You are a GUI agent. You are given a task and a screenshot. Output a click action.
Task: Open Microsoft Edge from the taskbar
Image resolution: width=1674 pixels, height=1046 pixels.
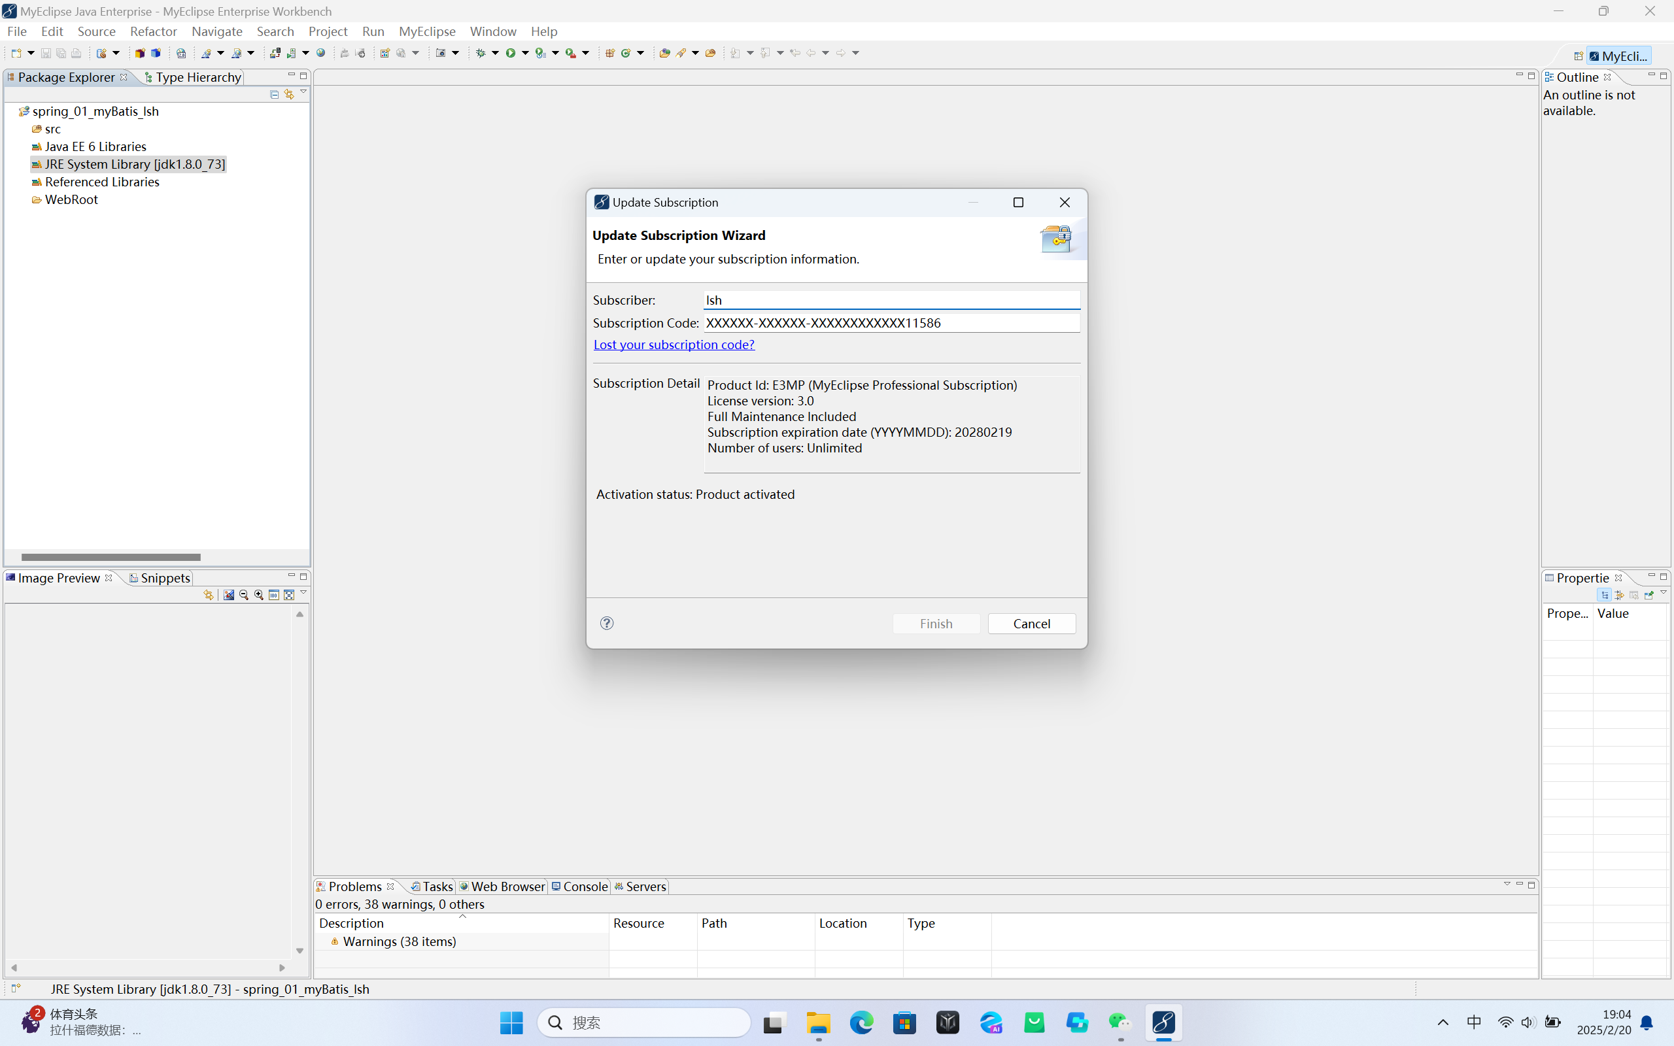(861, 1022)
